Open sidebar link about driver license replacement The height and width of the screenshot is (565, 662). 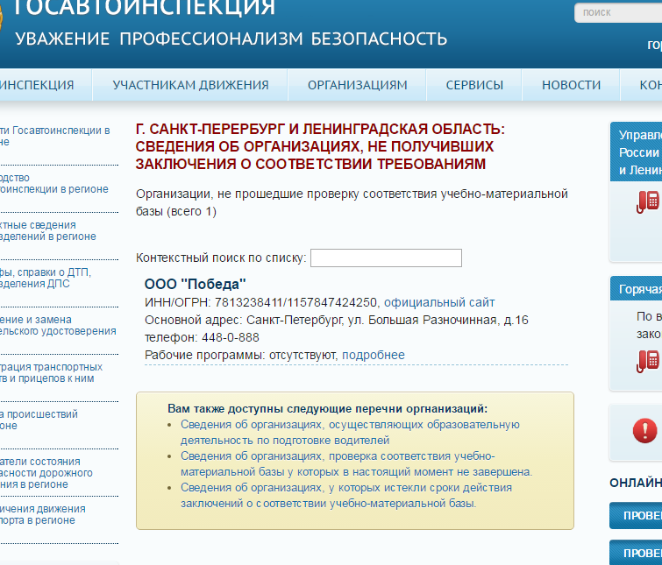58,325
